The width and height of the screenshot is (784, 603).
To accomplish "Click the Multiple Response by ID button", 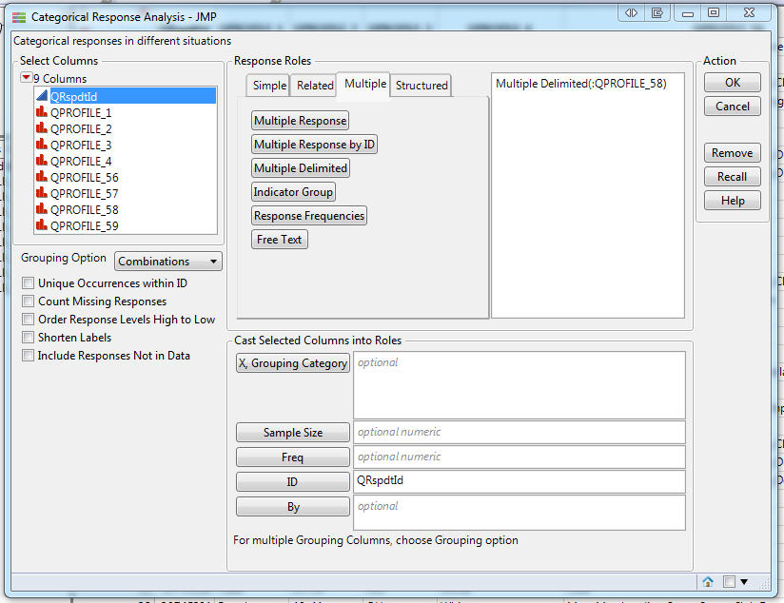I will click(314, 144).
